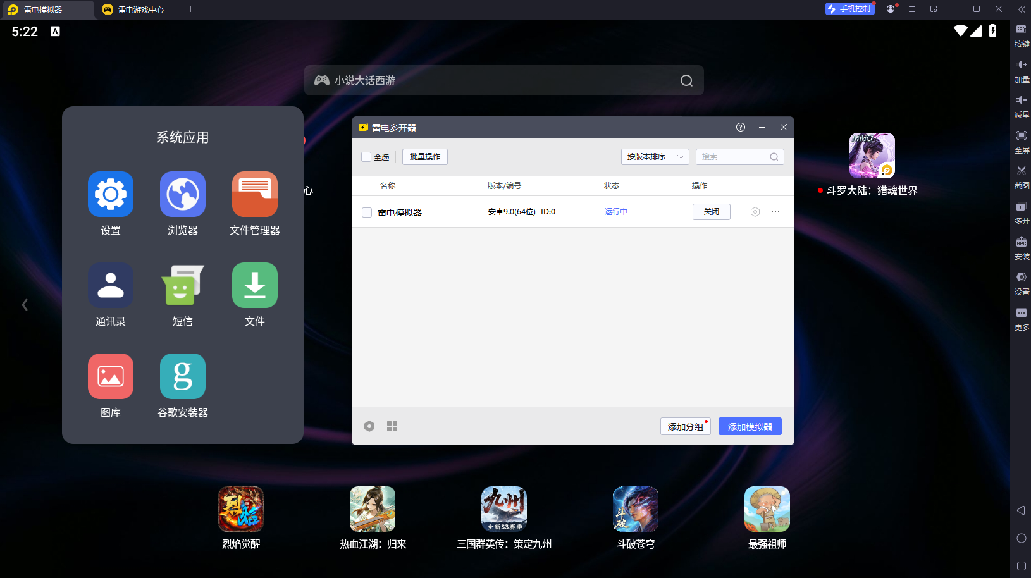Screen dimensions: 1031x578
Task: Click the 小说大话西游 desktop search bar
Action: tap(504, 80)
